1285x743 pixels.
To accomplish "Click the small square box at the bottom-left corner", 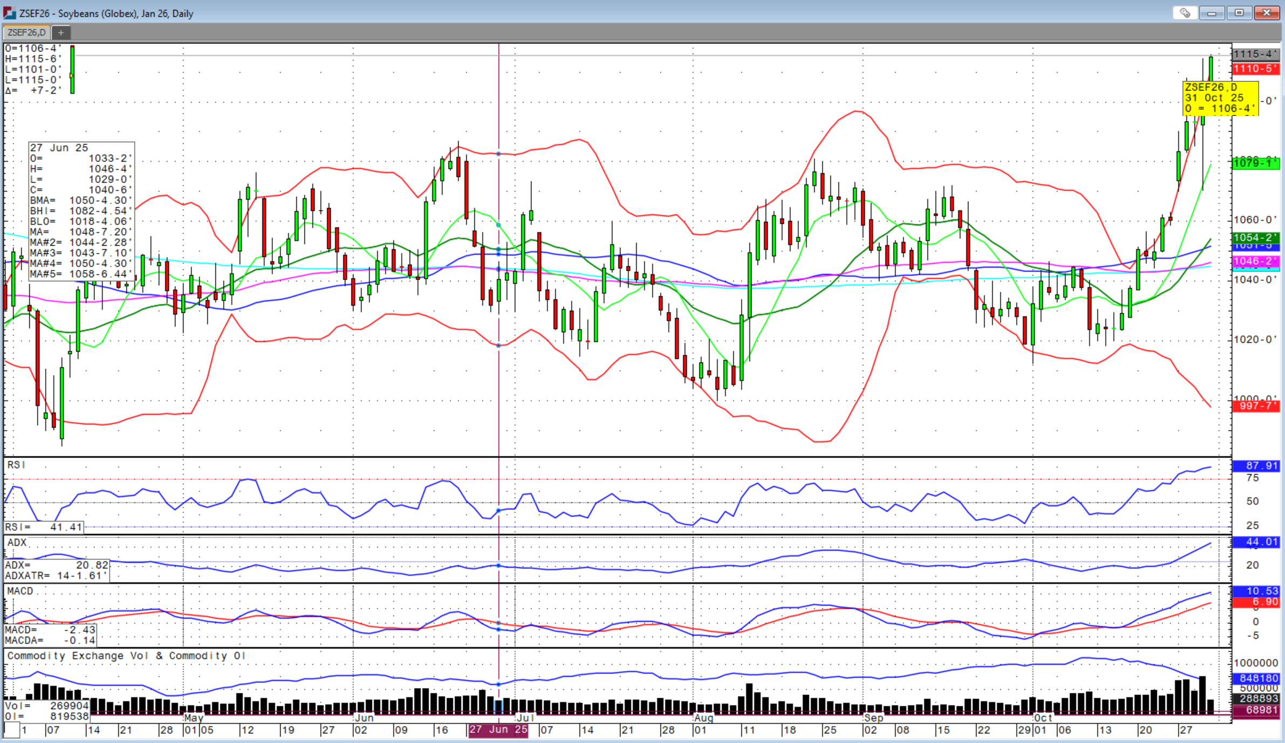I will (x=12, y=730).
